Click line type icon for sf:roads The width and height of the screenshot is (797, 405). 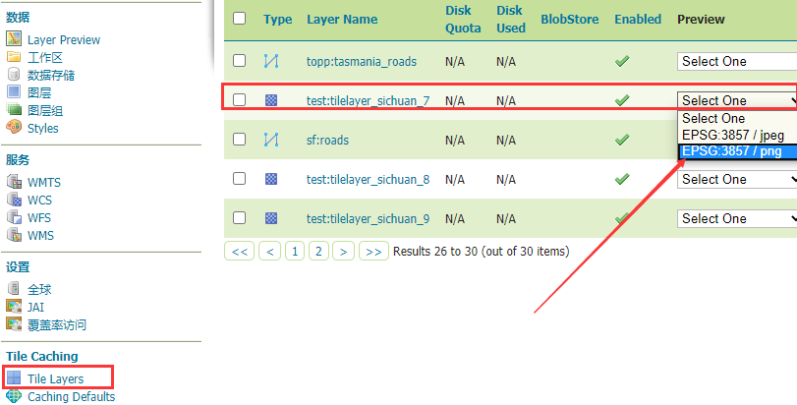pyautogui.click(x=271, y=140)
